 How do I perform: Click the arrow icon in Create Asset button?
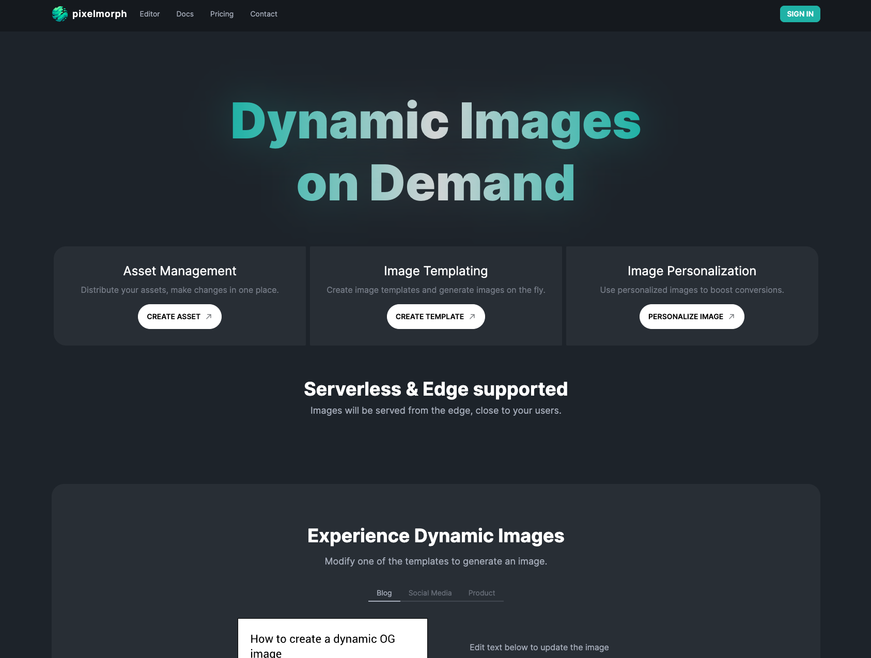pyautogui.click(x=209, y=317)
